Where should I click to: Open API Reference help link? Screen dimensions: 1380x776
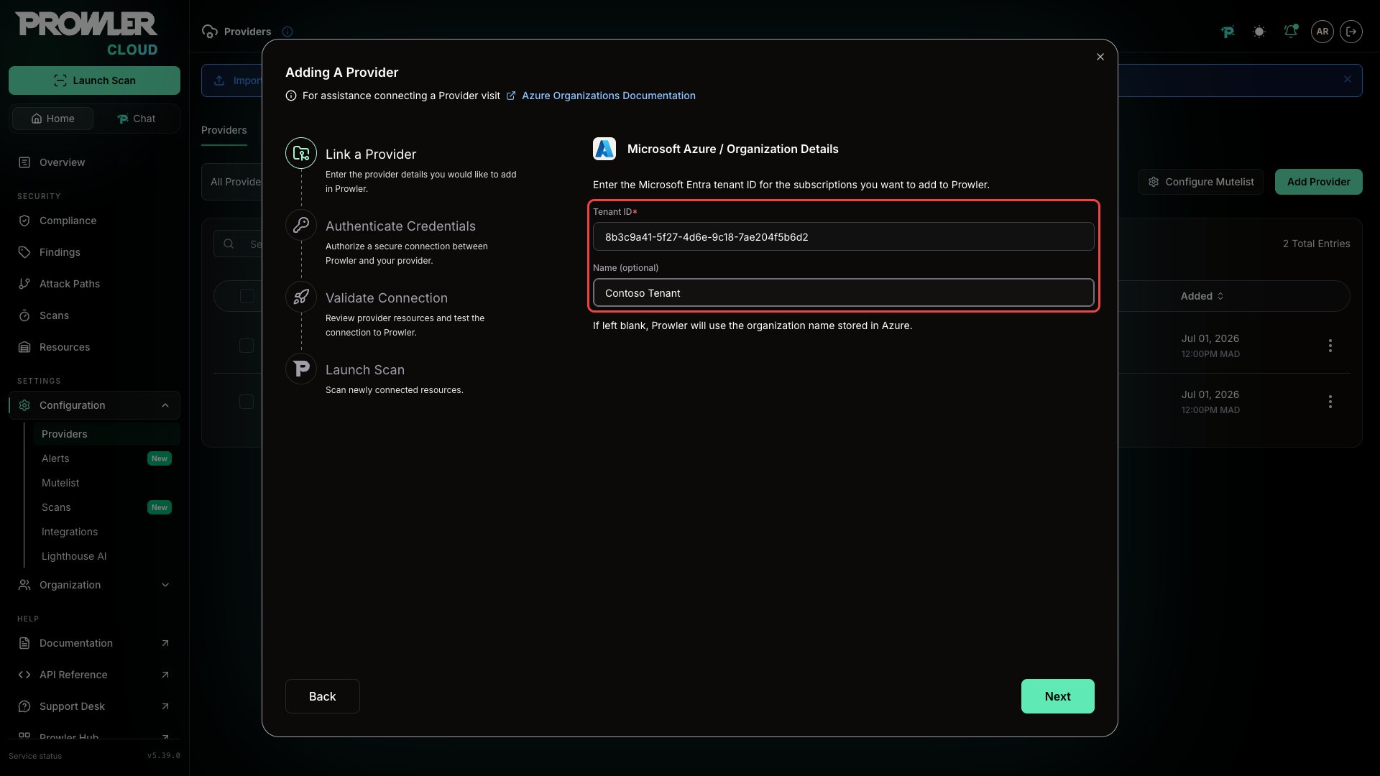pyautogui.click(x=94, y=675)
